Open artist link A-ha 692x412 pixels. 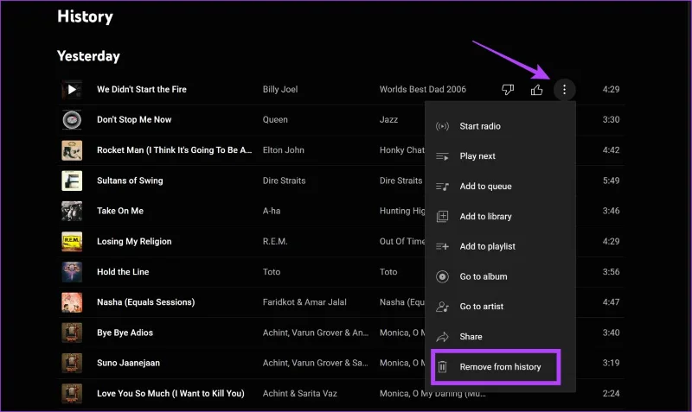click(272, 211)
